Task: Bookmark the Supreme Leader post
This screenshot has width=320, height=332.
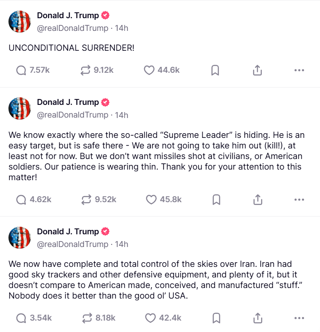Action: click(216, 200)
